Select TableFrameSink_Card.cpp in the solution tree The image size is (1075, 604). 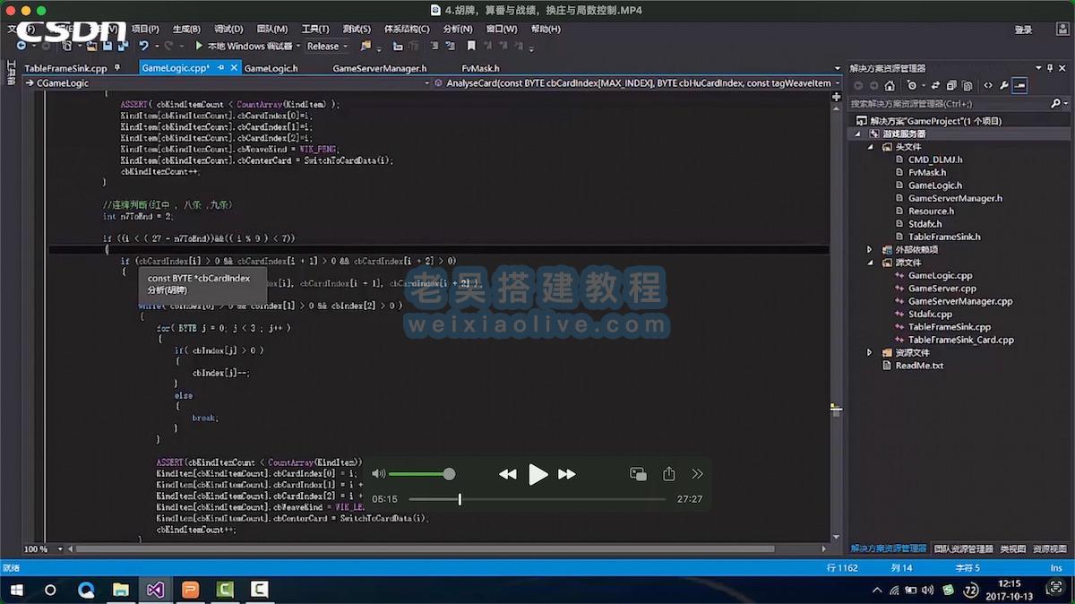coord(960,341)
